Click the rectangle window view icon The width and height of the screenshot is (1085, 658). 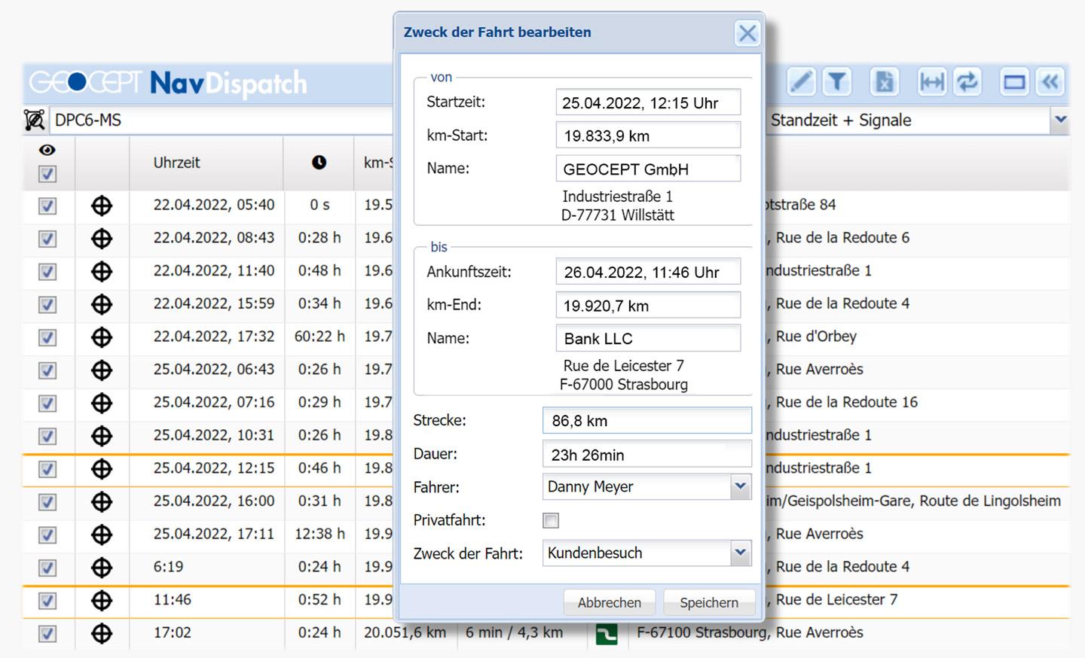[1014, 81]
